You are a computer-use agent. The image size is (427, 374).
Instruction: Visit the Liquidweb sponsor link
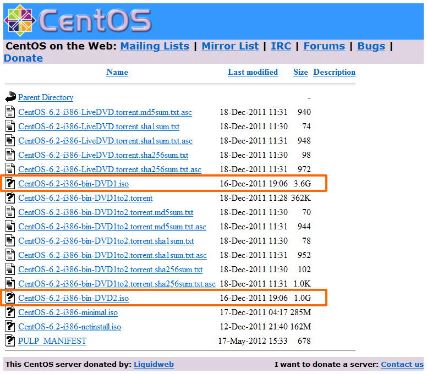point(154,364)
